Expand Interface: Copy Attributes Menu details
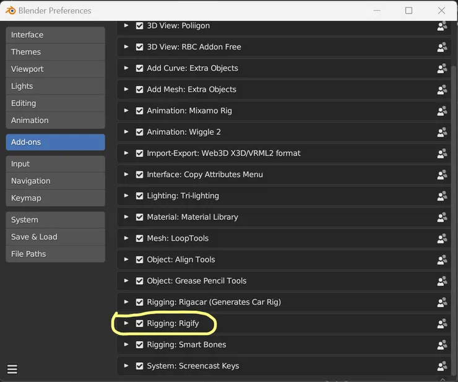This screenshot has height=382, width=458. pos(126,175)
